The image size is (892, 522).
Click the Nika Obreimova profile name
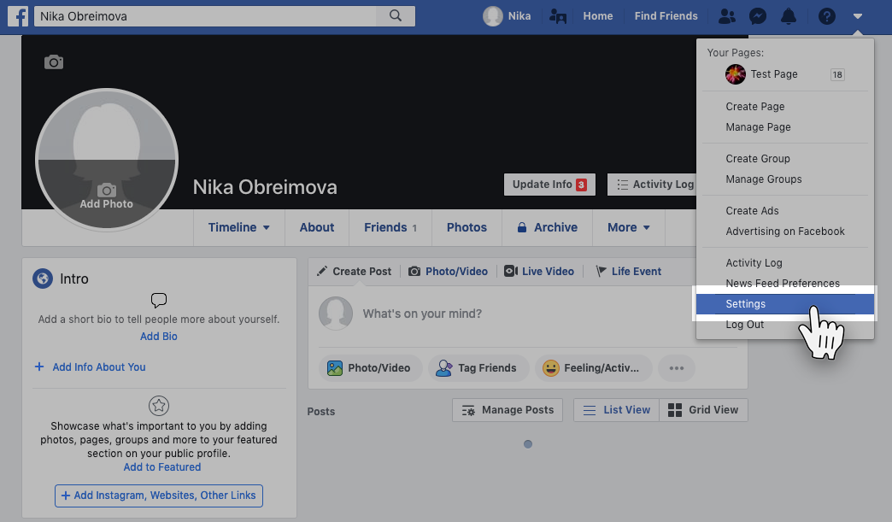[265, 187]
